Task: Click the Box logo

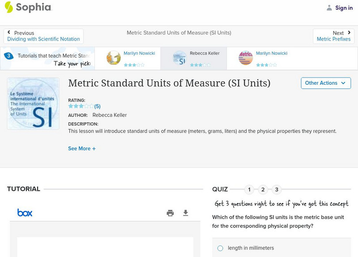Action: pos(25,213)
